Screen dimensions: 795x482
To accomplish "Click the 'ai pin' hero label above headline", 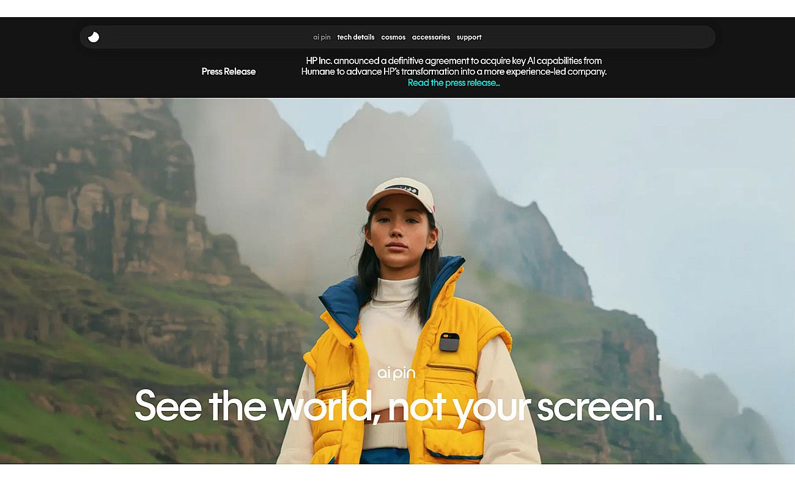I will pyautogui.click(x=397, y=373).
